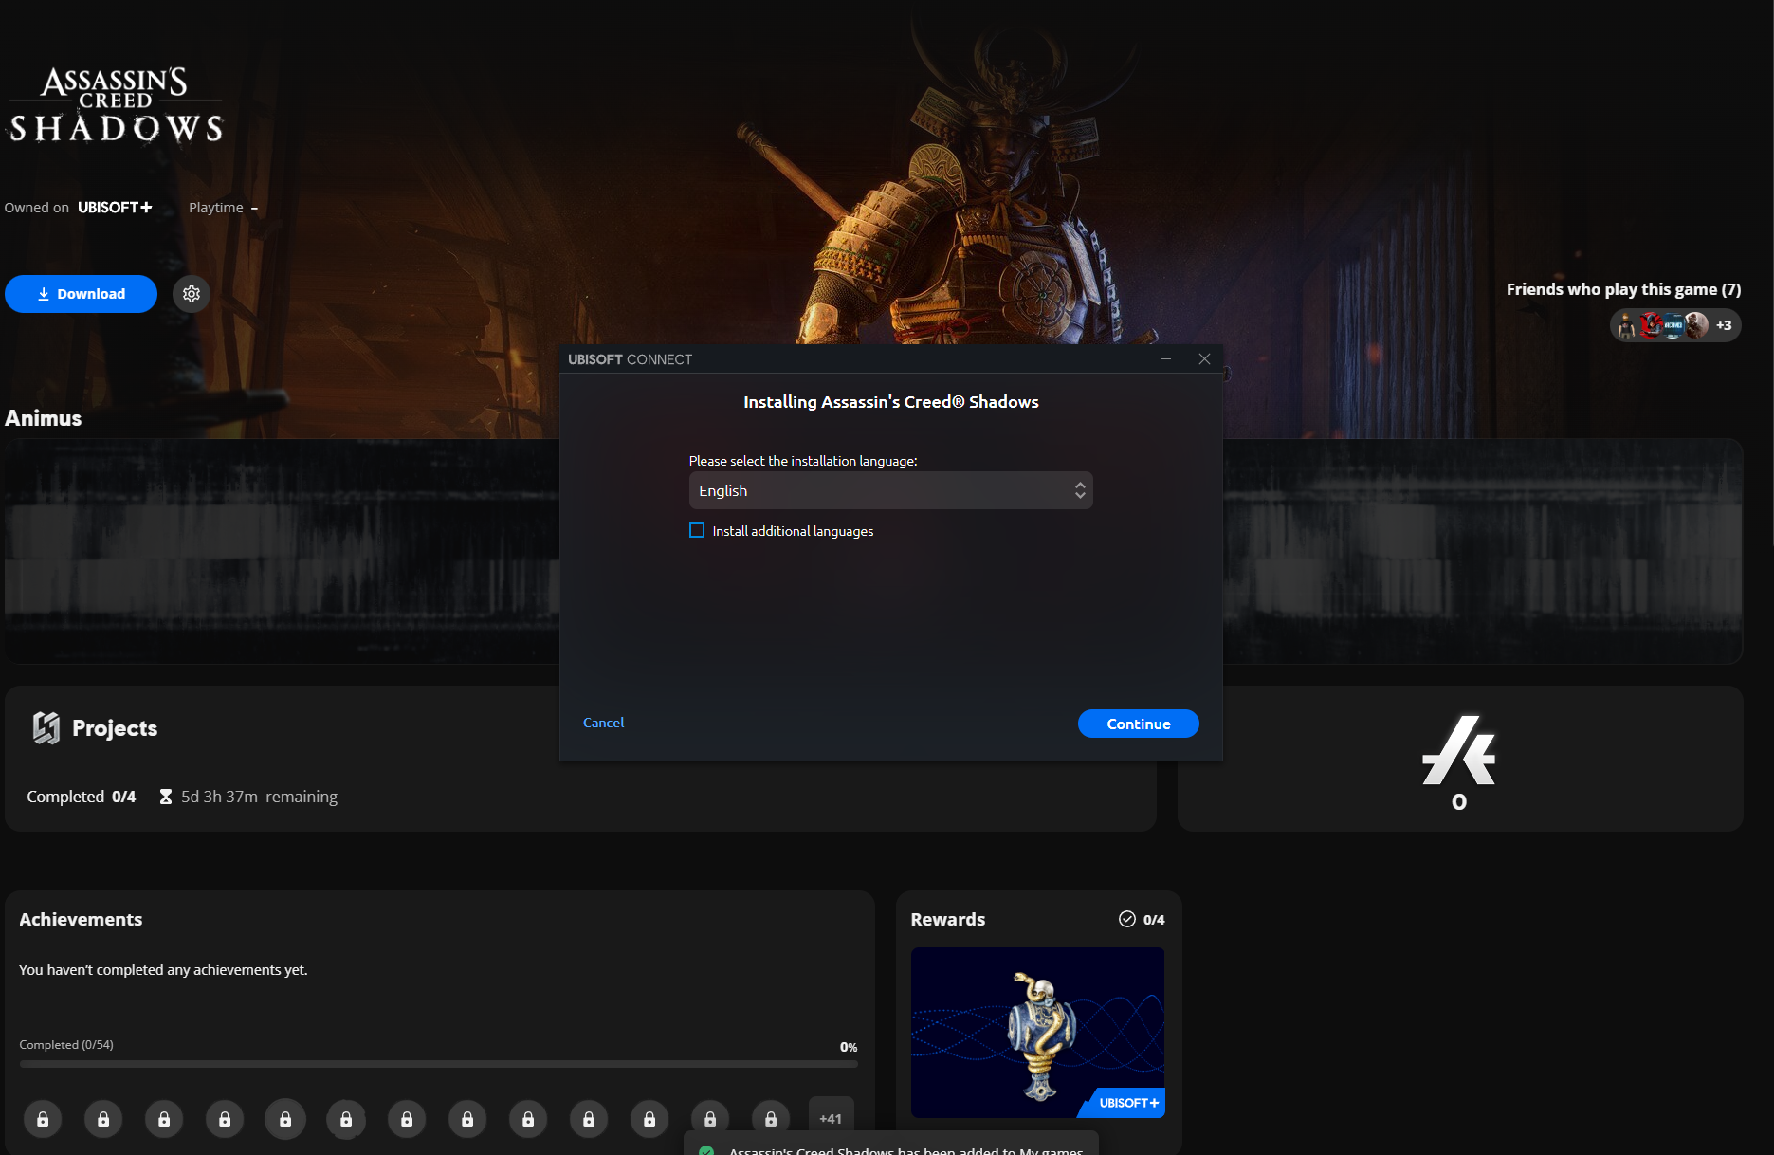This screenshot has height=1155, width=1774.
Task: Select the second locked achievement icon
Action: 103,1119
